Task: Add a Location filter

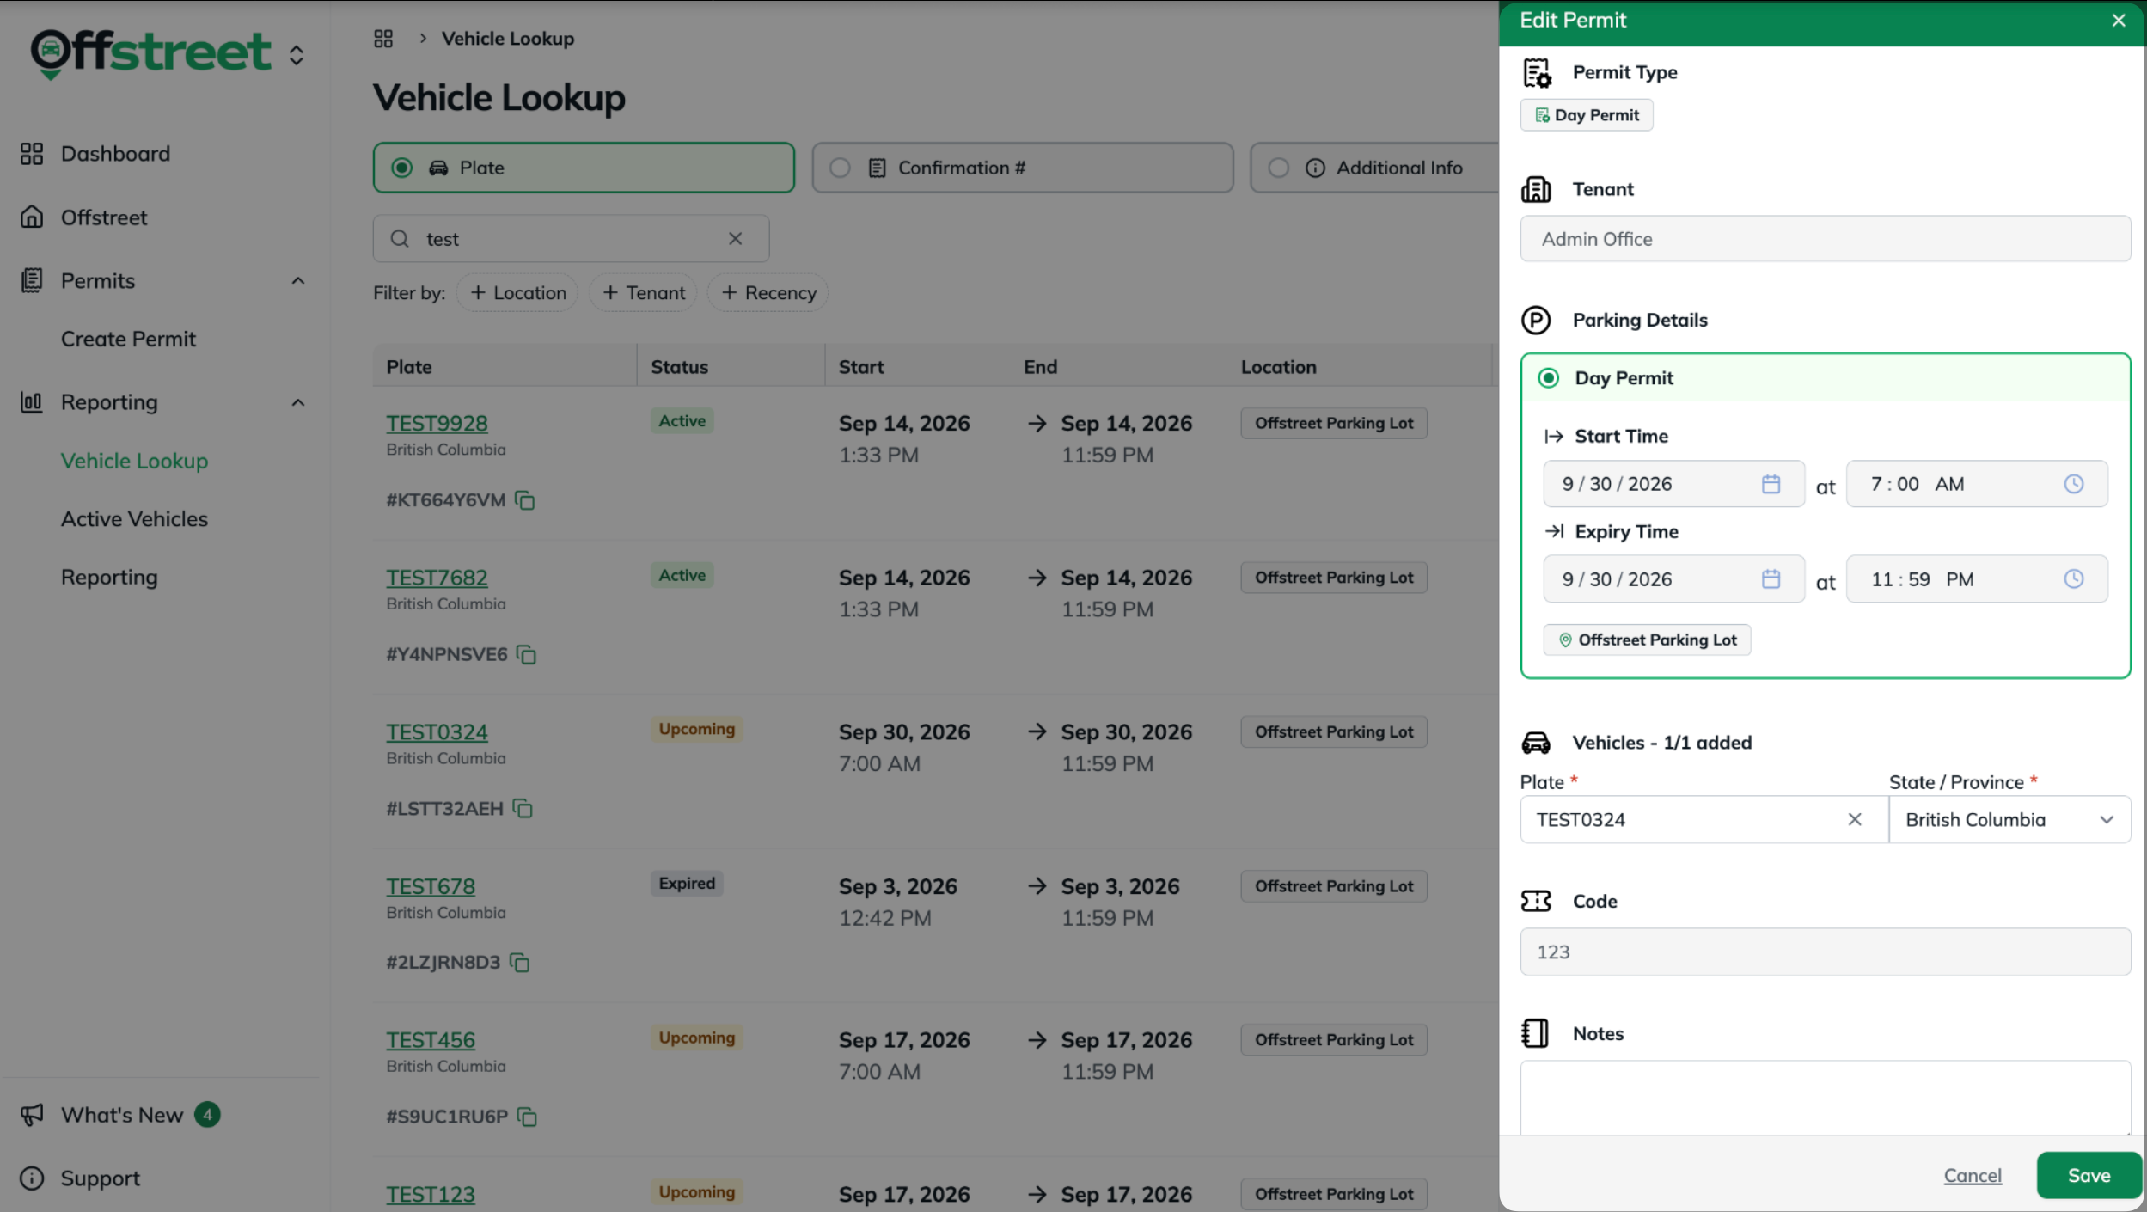Action: 517,293
